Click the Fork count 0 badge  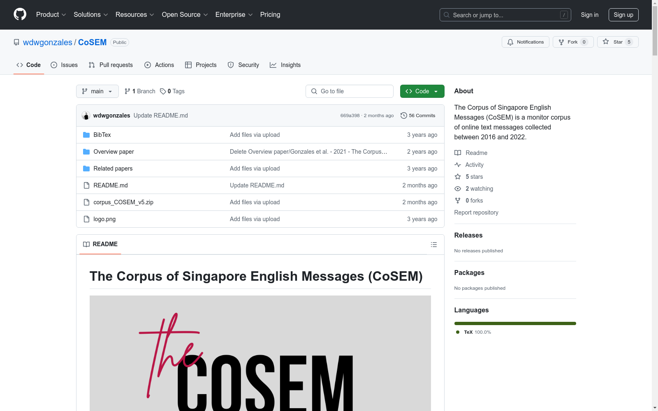pos(584,42)
